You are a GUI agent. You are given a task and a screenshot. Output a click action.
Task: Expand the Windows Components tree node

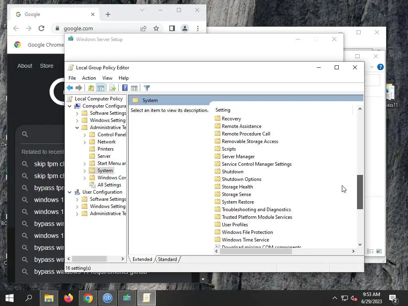click(x=84, y=178)
